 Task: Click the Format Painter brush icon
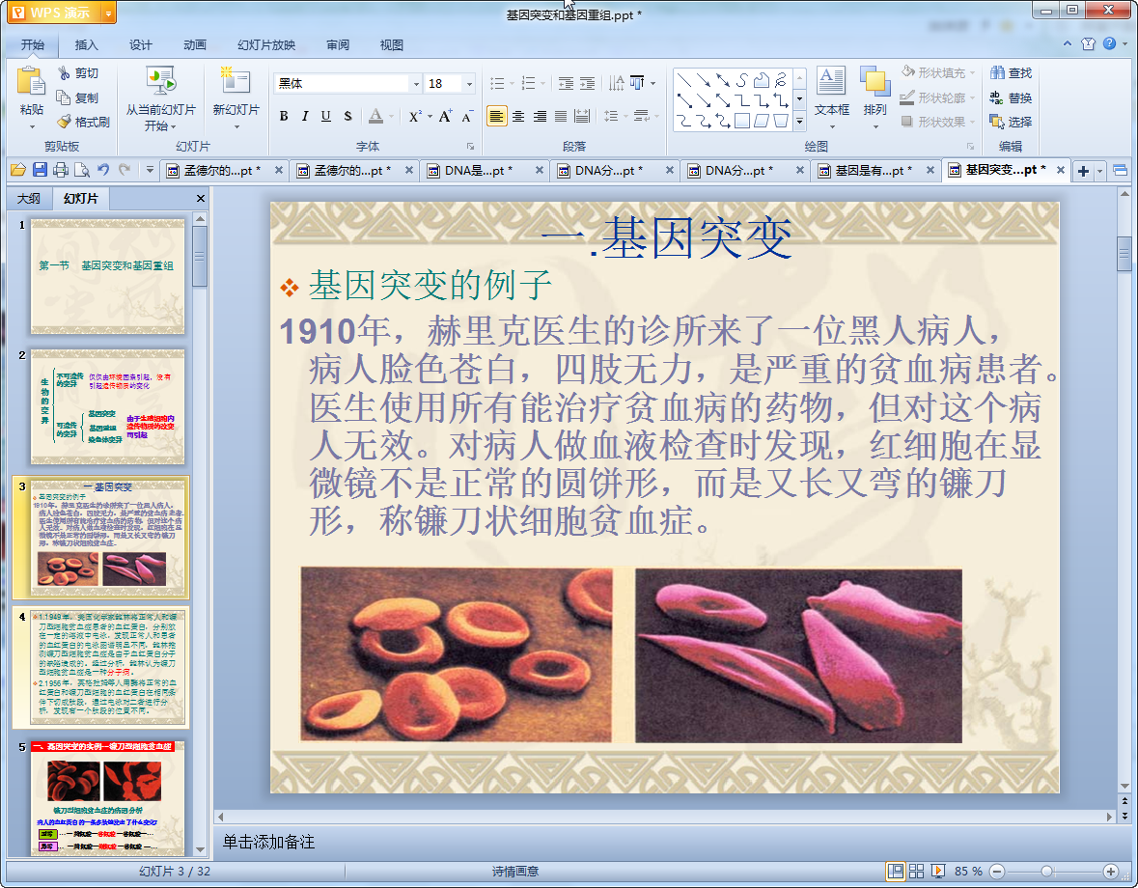(x=64, y=122)
